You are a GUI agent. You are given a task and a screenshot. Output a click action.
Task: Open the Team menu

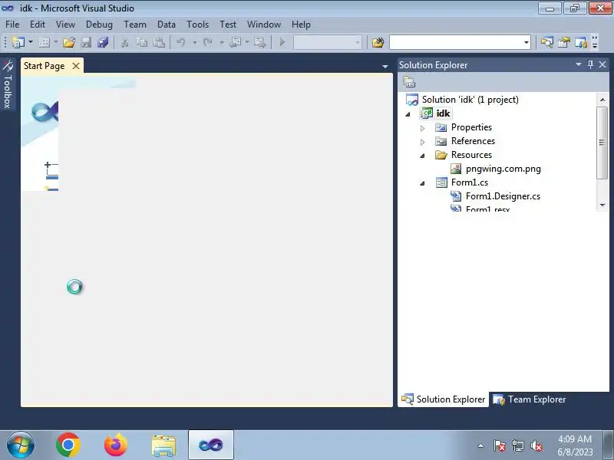click(135, 25)
